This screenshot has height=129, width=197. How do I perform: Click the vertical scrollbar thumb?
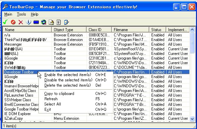(192, 43)
